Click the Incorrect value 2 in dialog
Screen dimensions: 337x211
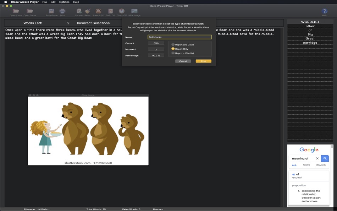156,49
